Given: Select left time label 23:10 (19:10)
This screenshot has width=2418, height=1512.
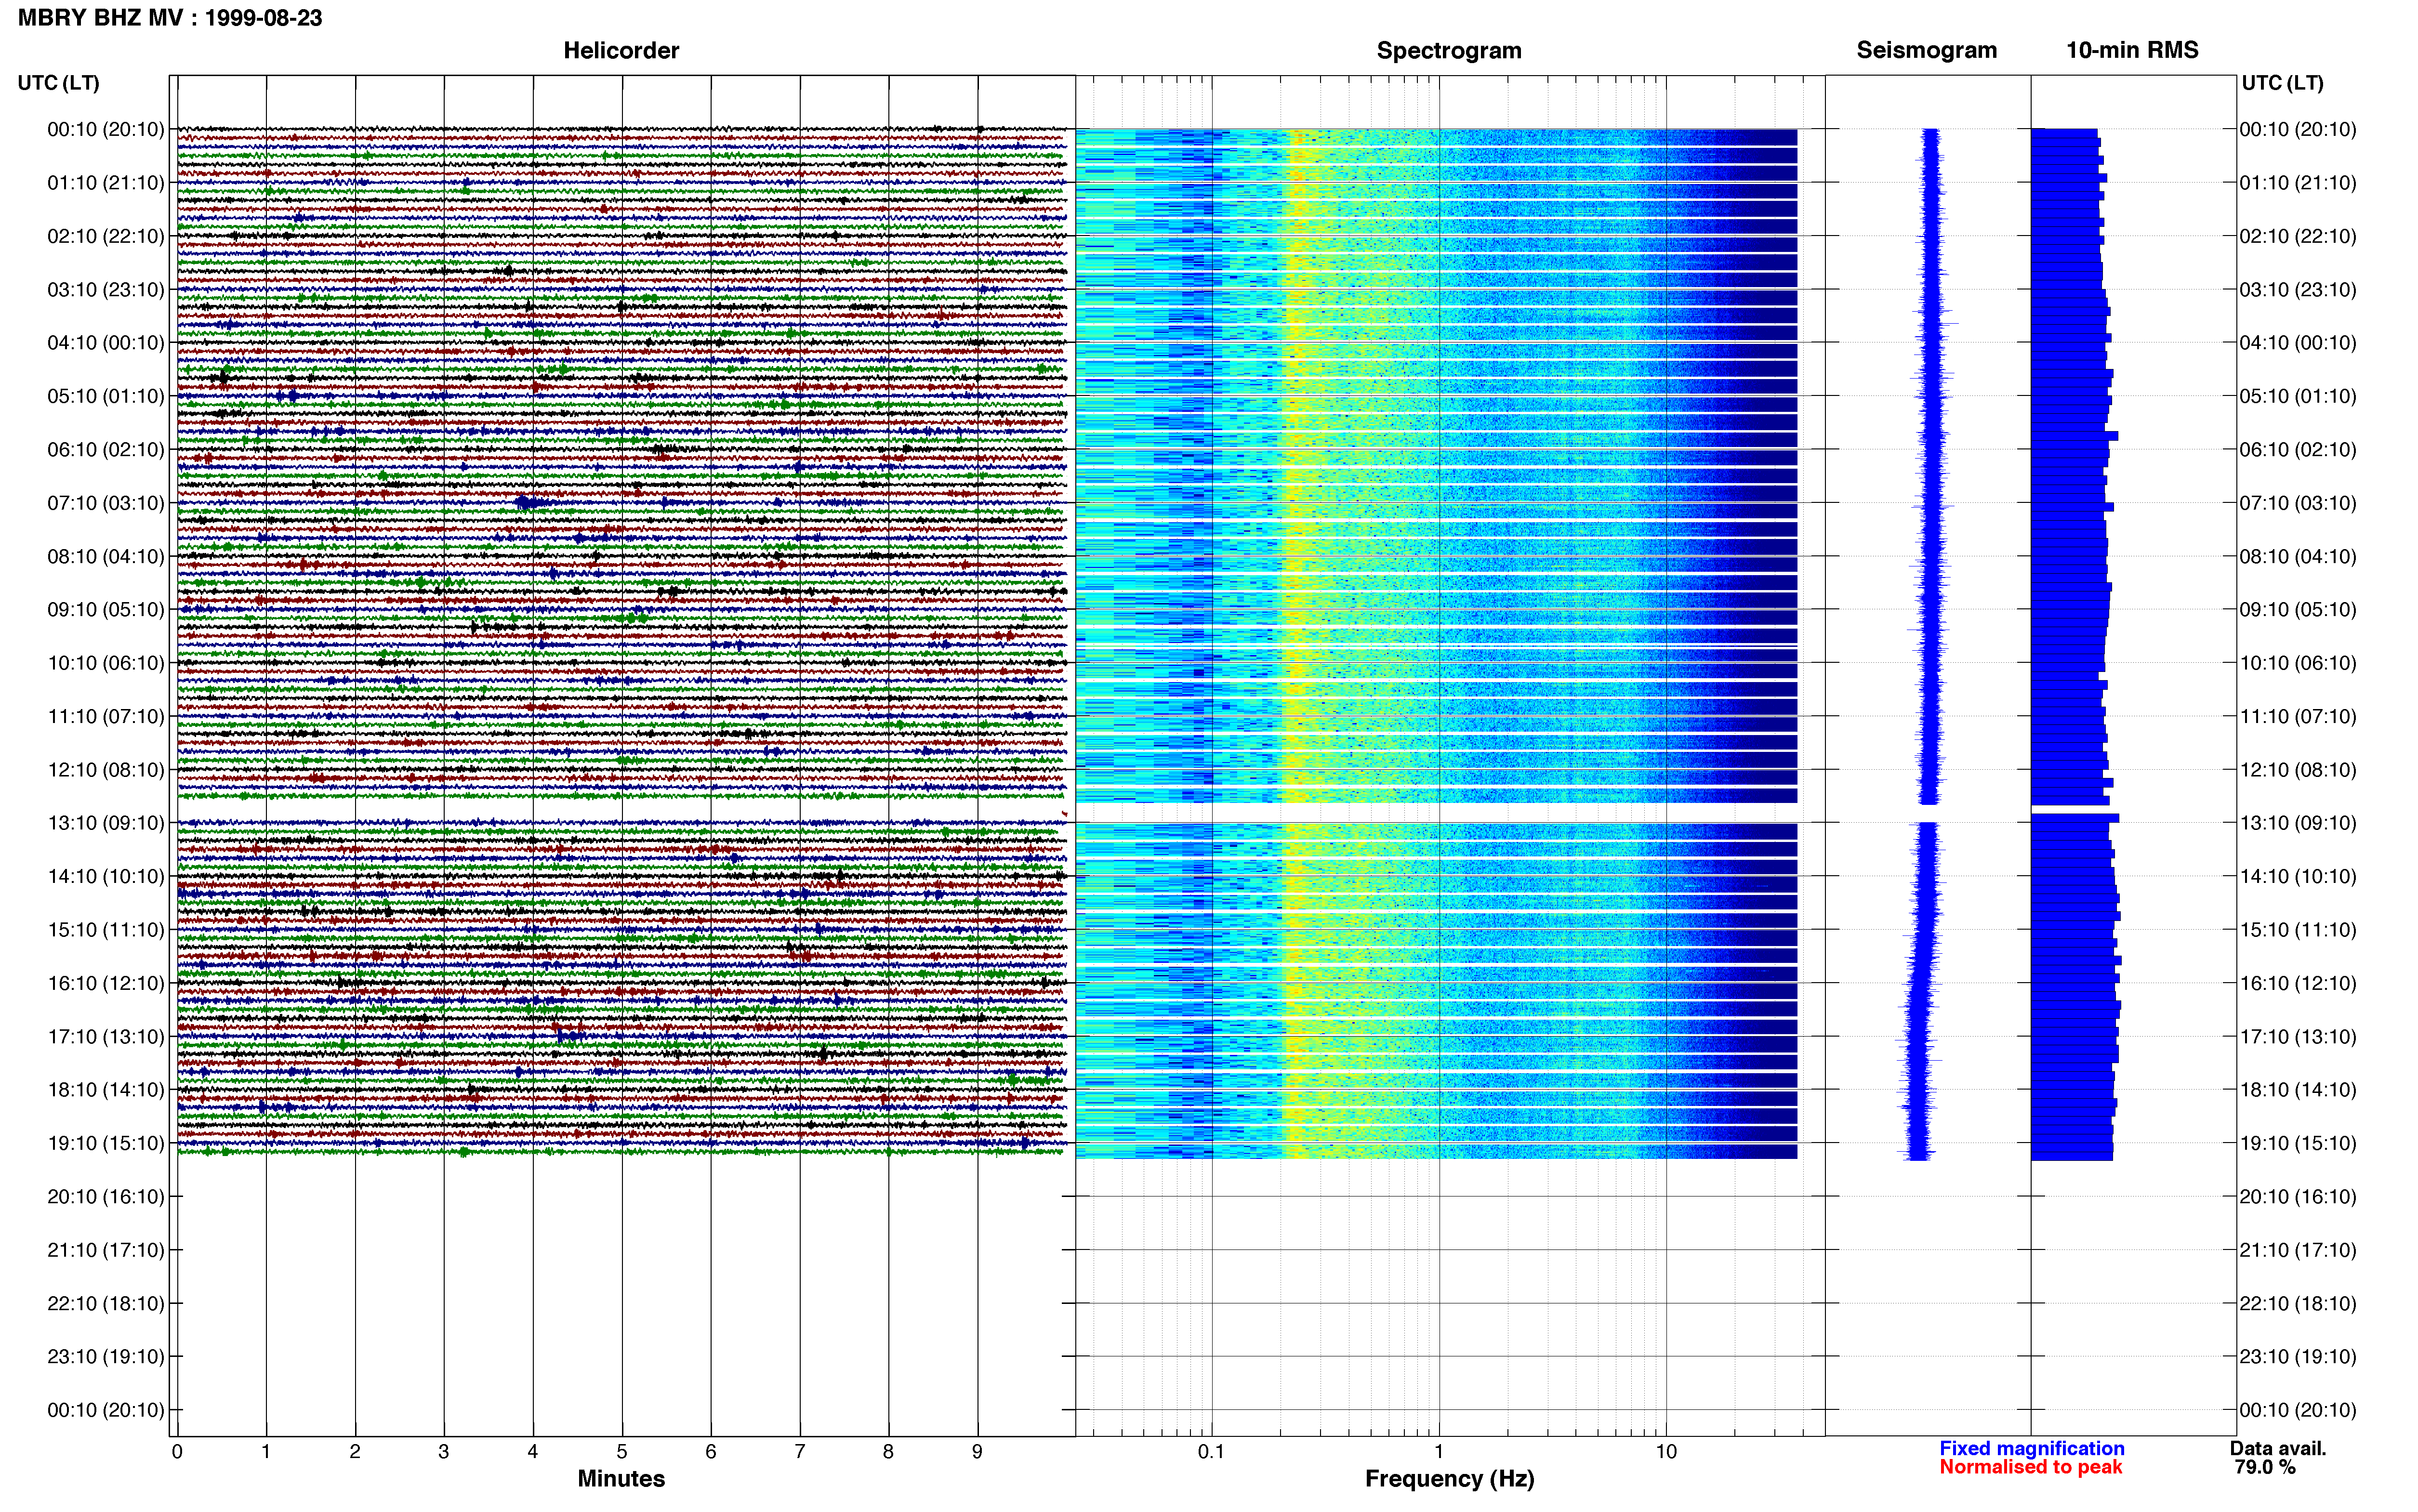Looking at the screenshot, I should (106, 1357).
